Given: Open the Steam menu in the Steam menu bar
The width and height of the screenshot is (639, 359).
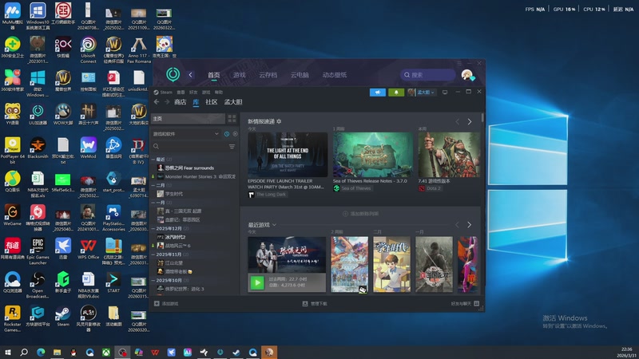Looking at the screenshot, I should (x=163, y=93).
